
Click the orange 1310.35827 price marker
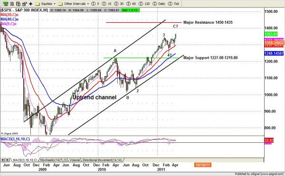274,43
